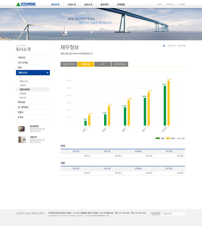Switch to the 매출,이익추이 tab
This screenshot has width=202, height=226.
(69, 64)
